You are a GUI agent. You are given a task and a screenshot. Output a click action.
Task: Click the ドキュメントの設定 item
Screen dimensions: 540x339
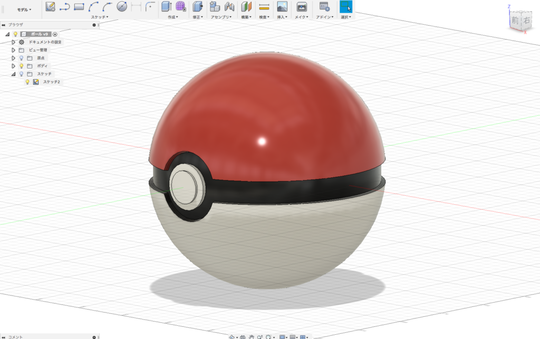45,42
